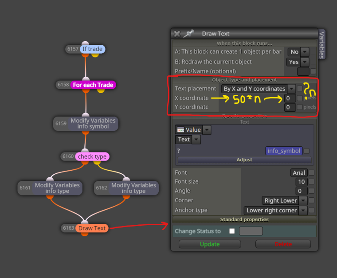Click the Y coordinate input field
337x278 pixels.
click(x=290, y=107)
